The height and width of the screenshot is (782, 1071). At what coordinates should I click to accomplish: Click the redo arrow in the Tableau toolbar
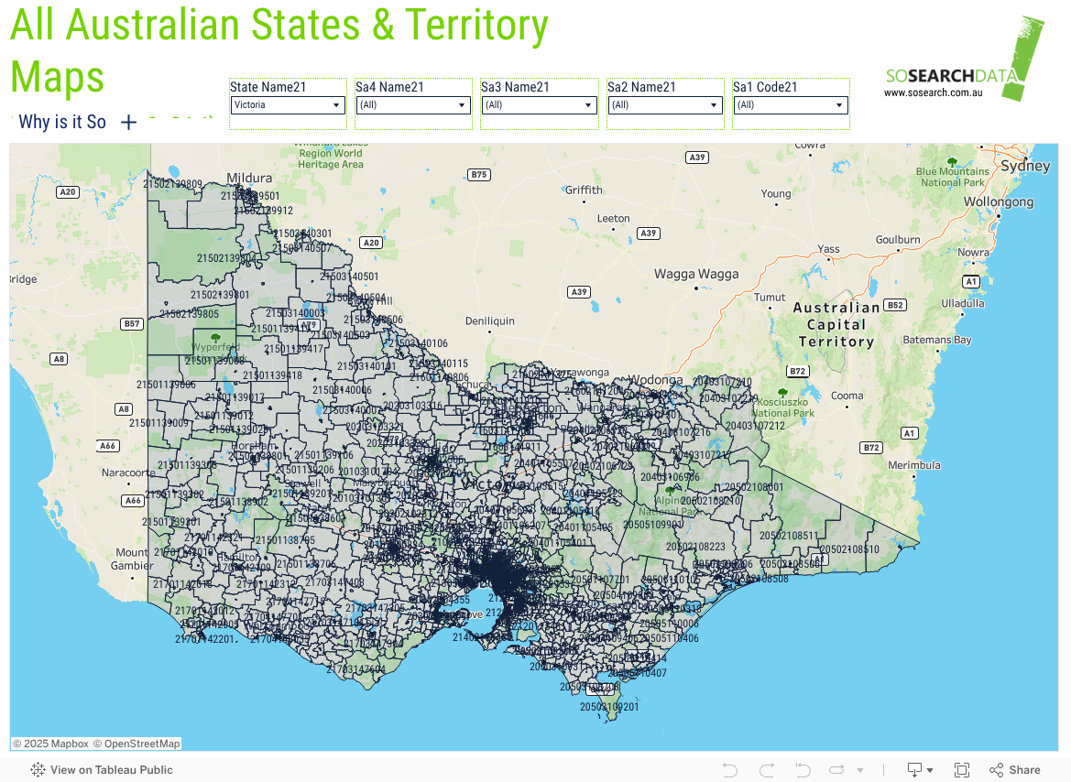coord(767,770)
